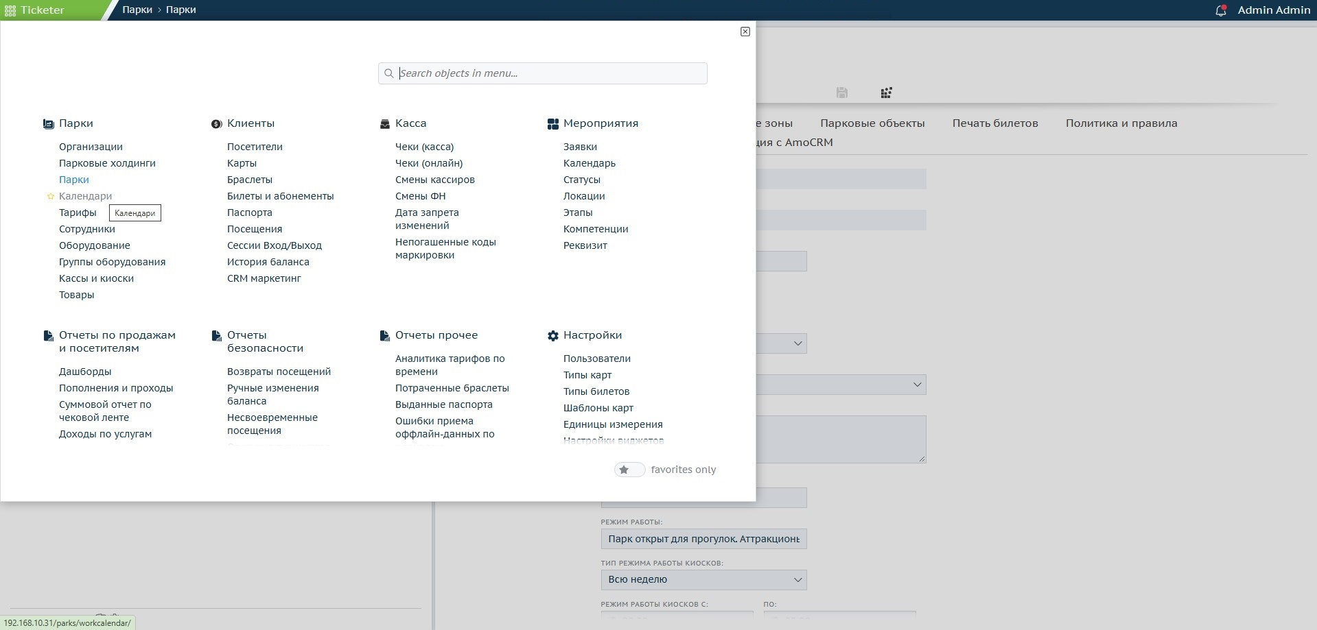Click the save disk icon in toolbar
The width and height of the screenshot is (1317, 630).
tap(842, 93)
